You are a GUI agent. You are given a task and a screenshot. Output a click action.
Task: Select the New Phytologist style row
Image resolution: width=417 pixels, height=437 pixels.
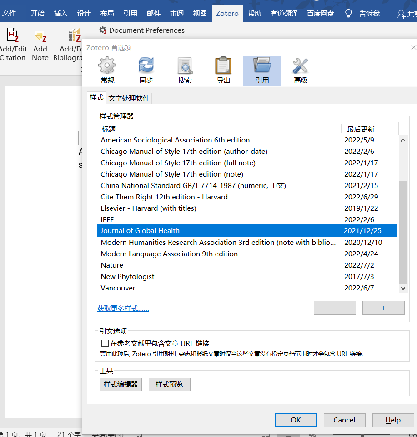coord(247,277)
